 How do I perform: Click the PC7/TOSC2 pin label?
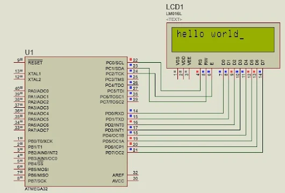(x=112, y=102)
